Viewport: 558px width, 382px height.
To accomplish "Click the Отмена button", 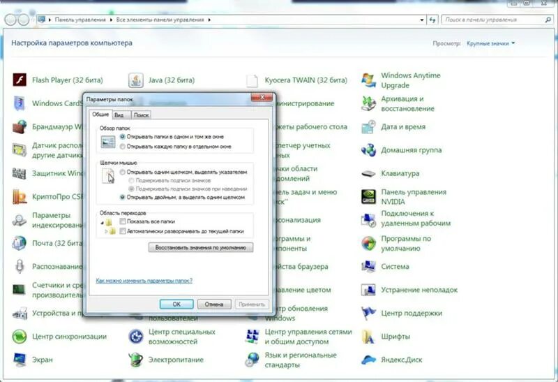I will (x=214, y=304).
